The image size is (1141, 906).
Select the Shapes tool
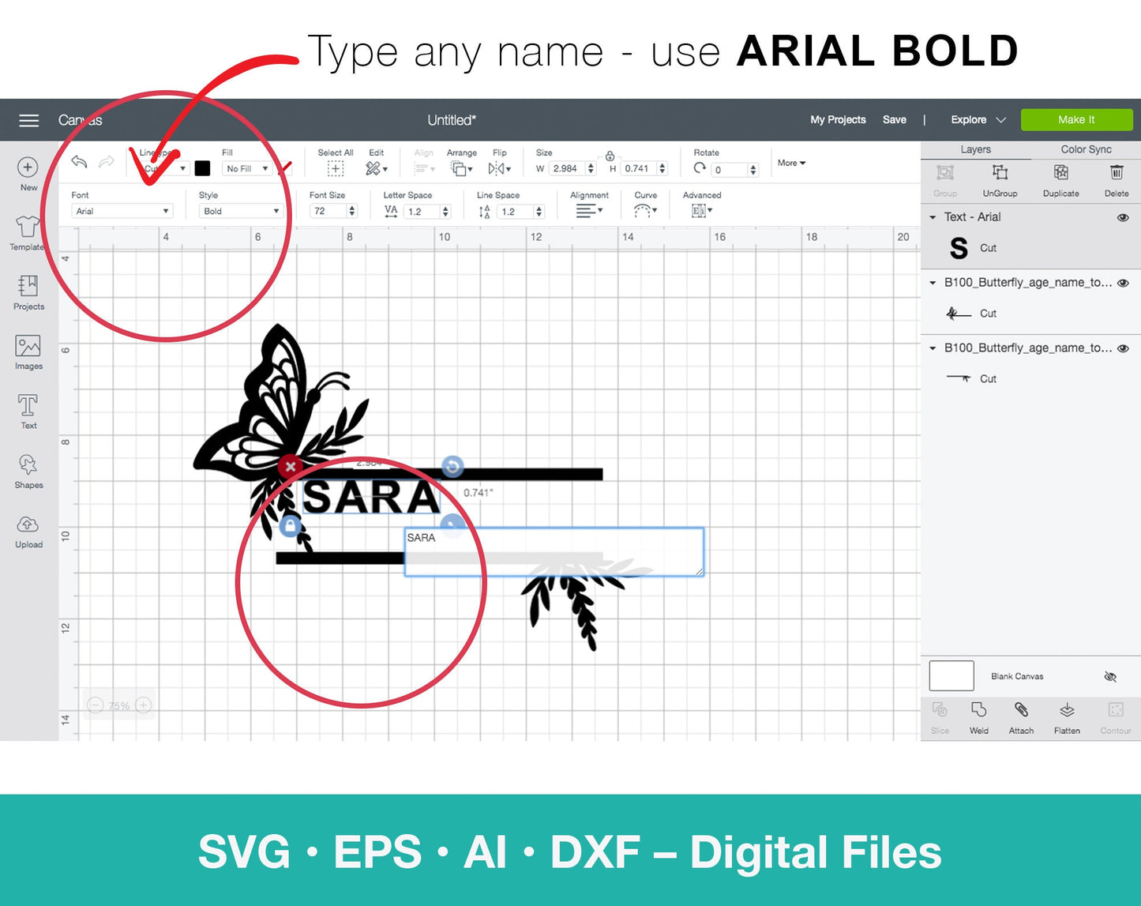28,470
